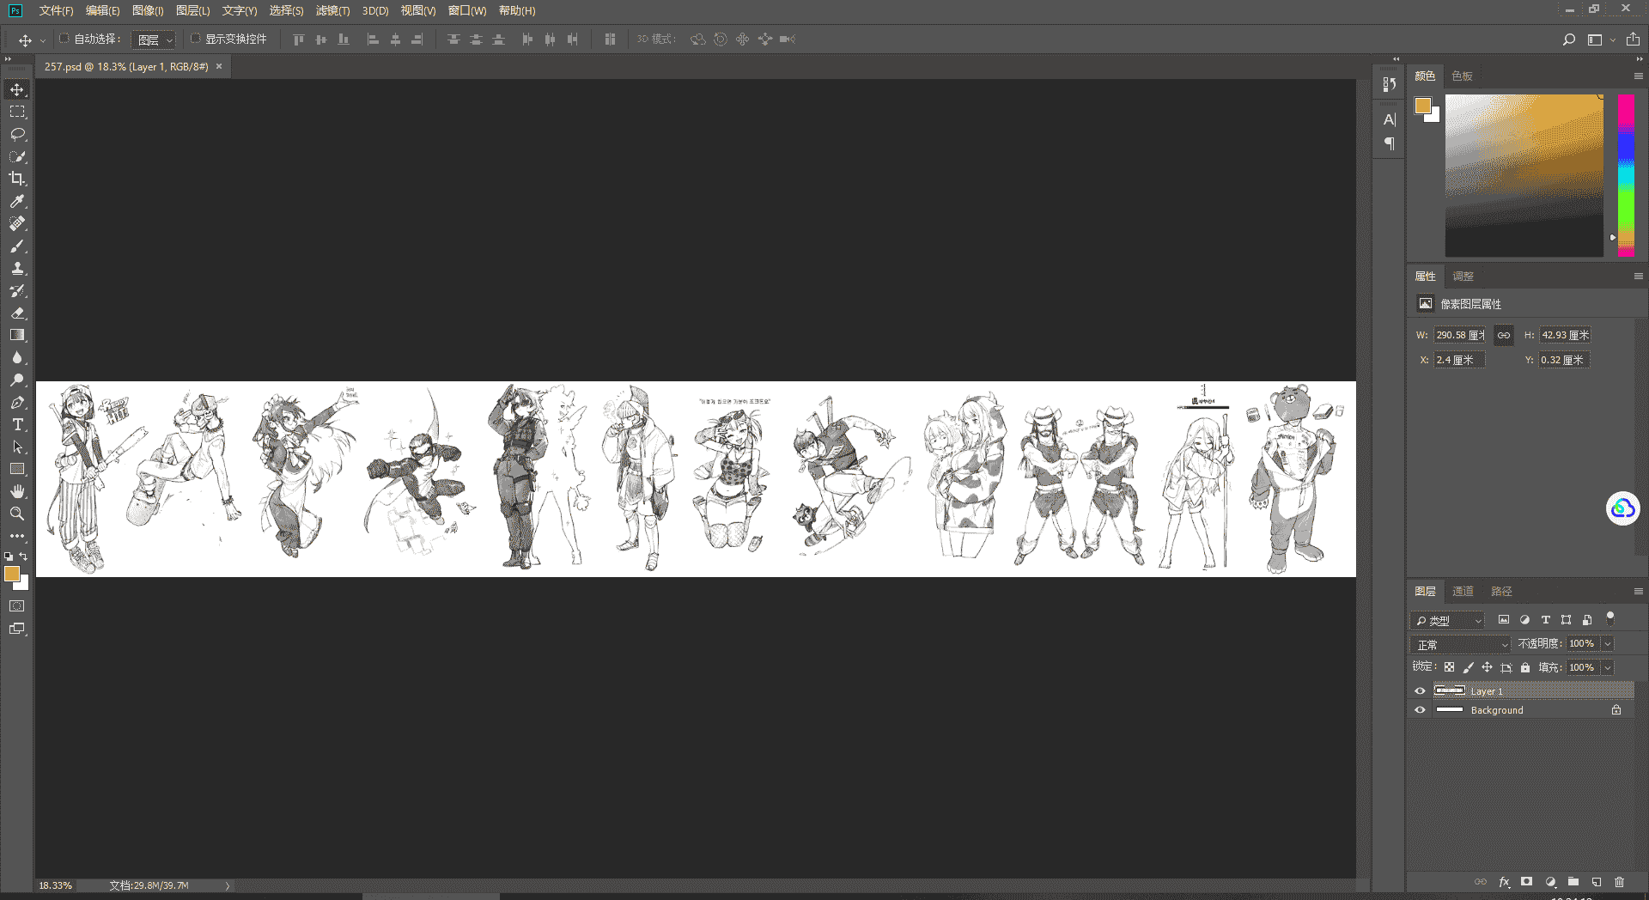Enable the 自动选择 checkbox

tap(64, 39)
